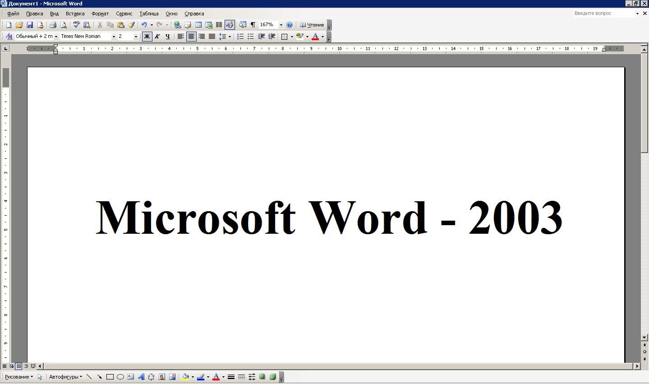Insert WordArt from the drawing toolbar
This screenshot has width=649, height=384.
point(141,377)
